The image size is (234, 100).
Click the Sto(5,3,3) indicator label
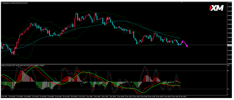tap(4, 65)
